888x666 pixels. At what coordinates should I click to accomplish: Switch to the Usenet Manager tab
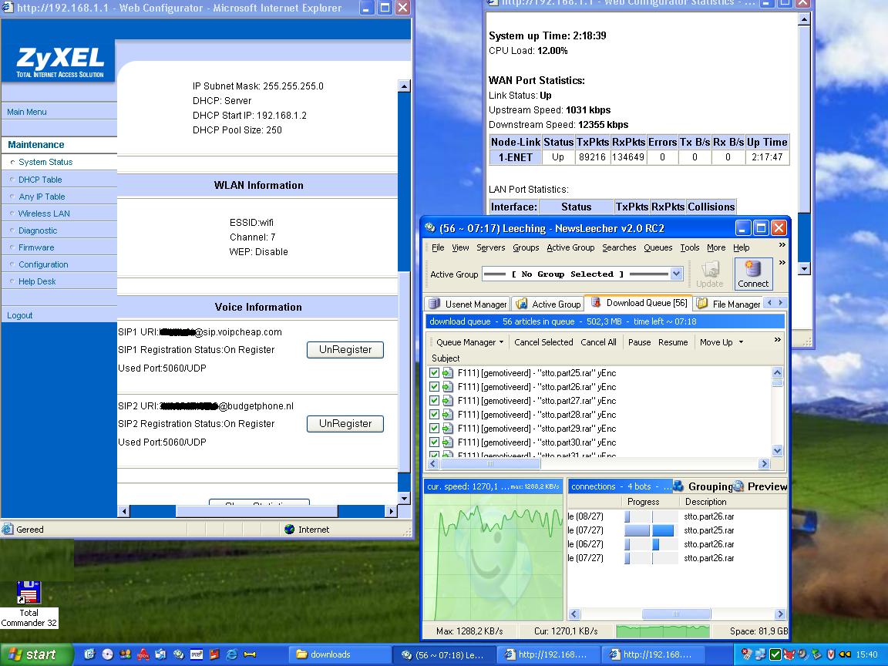tap(468, 304)
